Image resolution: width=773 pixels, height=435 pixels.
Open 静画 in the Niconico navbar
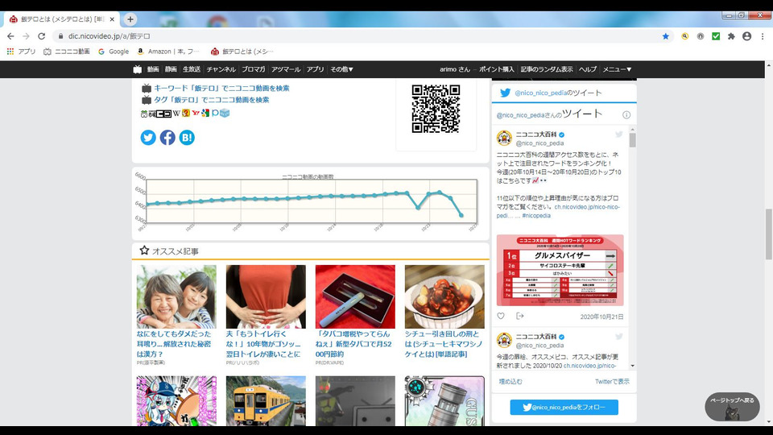click(x=171, y=69)
